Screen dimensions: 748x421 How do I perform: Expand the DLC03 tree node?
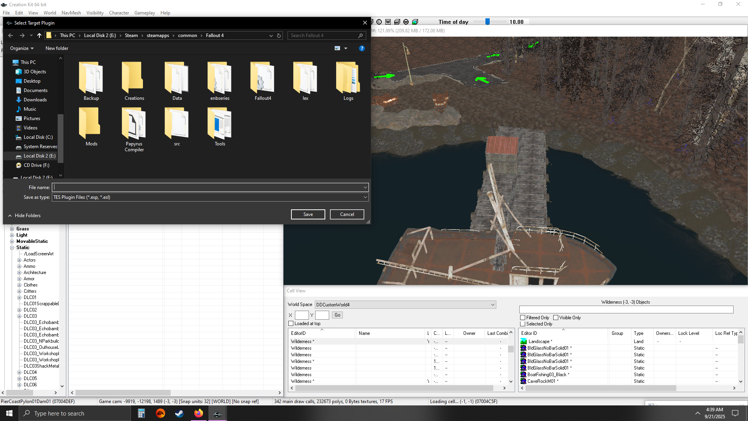click(19, 316)
